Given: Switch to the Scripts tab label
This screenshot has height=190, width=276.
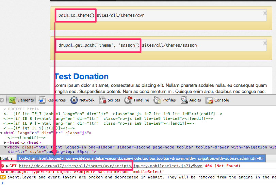Looking at the screenshot, I should (114, 100).
